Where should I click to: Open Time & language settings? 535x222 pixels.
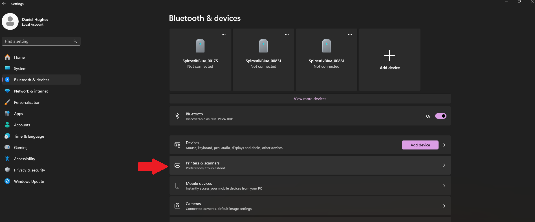coord(41,136)
